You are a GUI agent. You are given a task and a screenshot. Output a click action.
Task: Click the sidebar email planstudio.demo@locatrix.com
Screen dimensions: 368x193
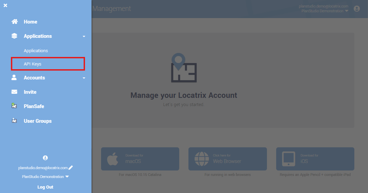point(43,168)
